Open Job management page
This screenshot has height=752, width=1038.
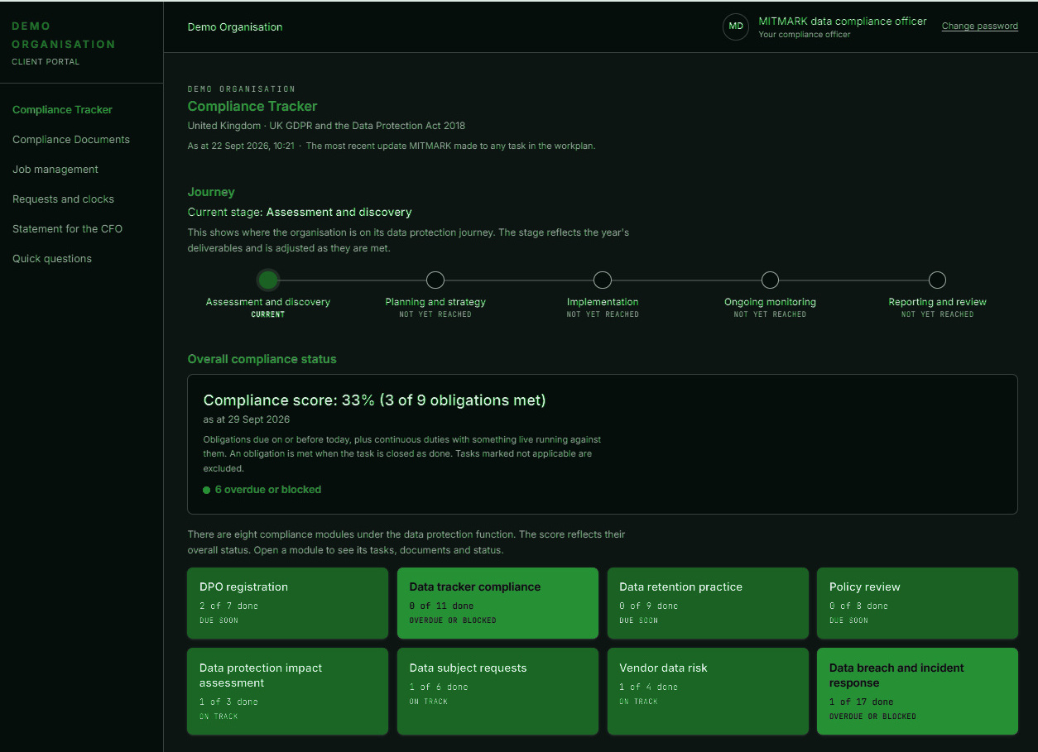click(x=55, y=170)
